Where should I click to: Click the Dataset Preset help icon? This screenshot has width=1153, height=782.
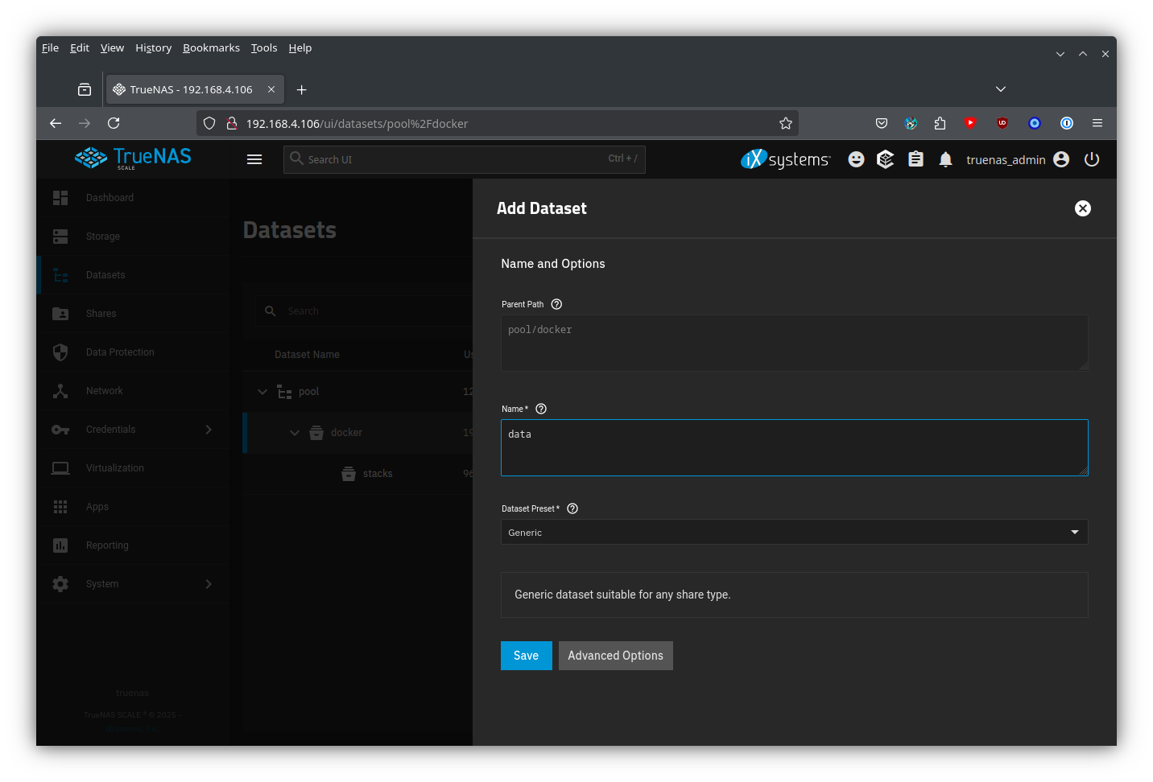pyautogui.click(x=572, y=508)
